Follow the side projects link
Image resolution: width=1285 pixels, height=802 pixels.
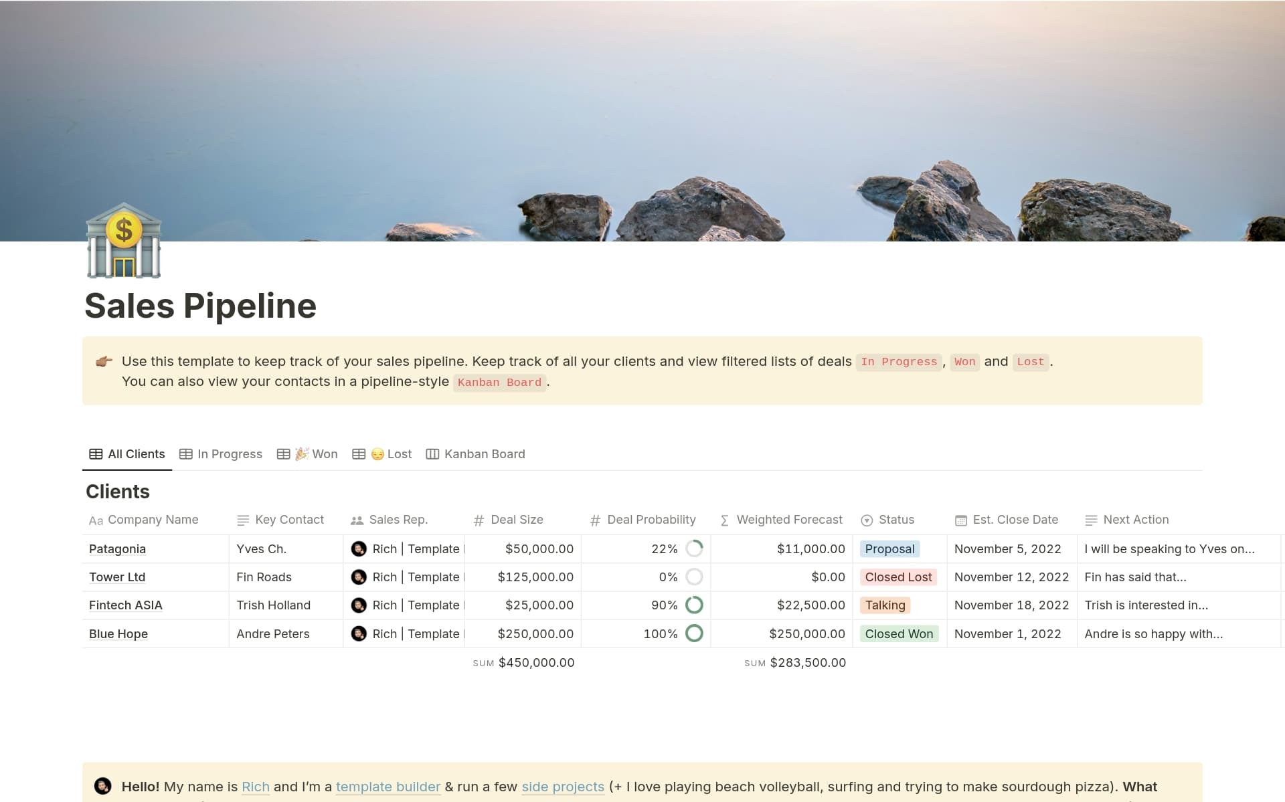(562, 787)
